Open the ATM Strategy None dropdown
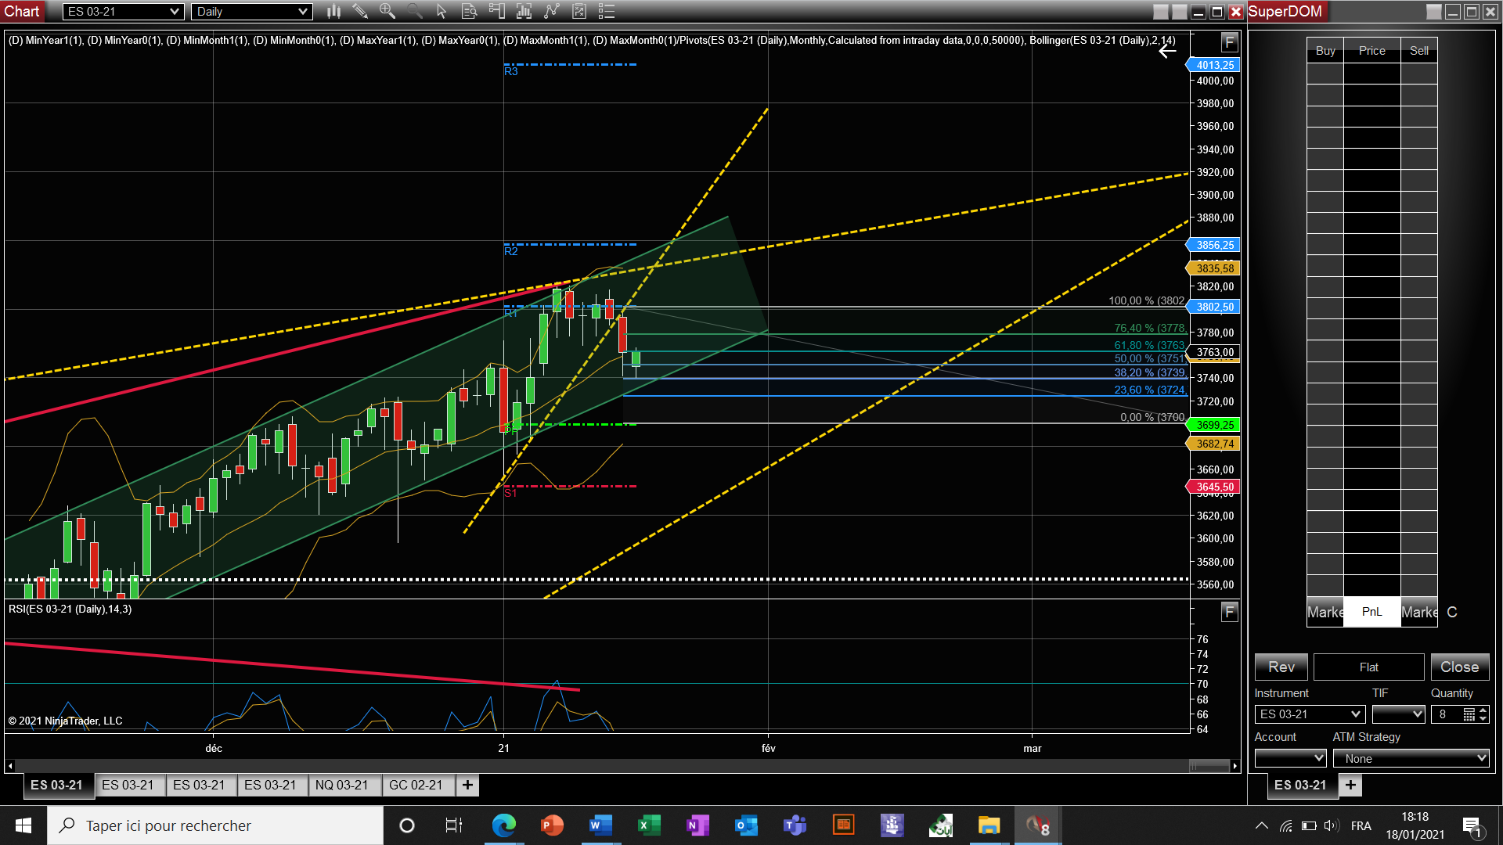Screen dimensions: 1503x845 [1411, 758]
